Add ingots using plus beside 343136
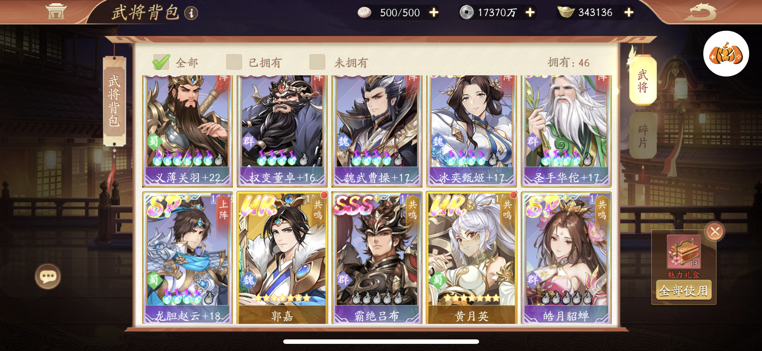762x351 pixels. pyautogui.click(x=629, y=13)
